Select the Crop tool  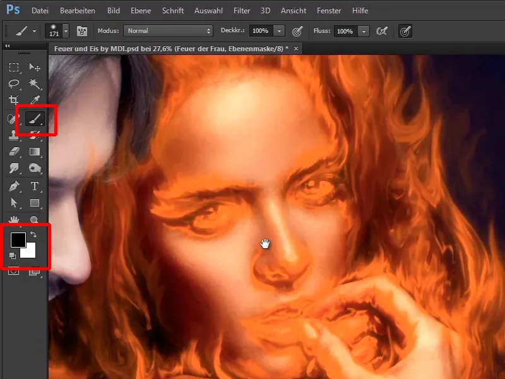(x=14, y=100)
